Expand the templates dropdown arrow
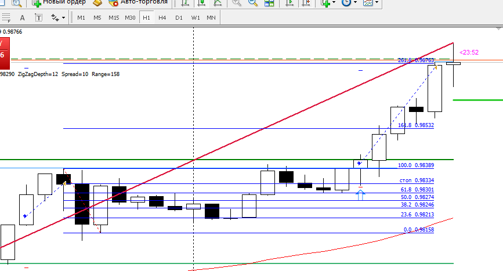The image size is (503, 271). tap(377, 2)
